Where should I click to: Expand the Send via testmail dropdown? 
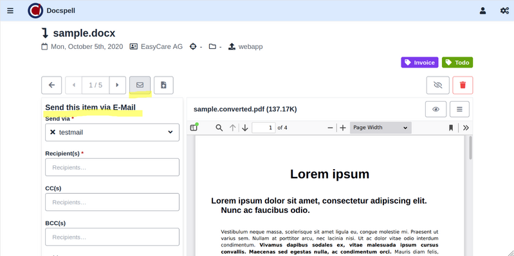112,133
